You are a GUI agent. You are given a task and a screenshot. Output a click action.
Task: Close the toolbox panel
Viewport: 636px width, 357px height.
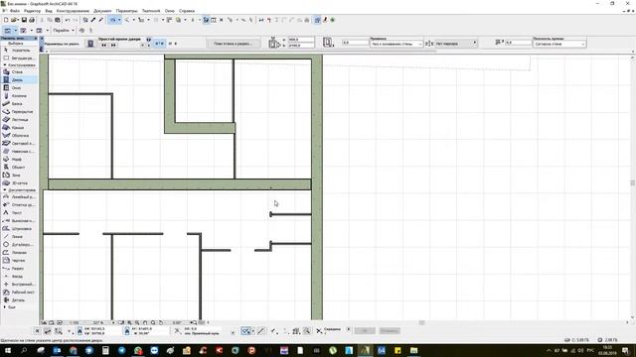point(36,38)
